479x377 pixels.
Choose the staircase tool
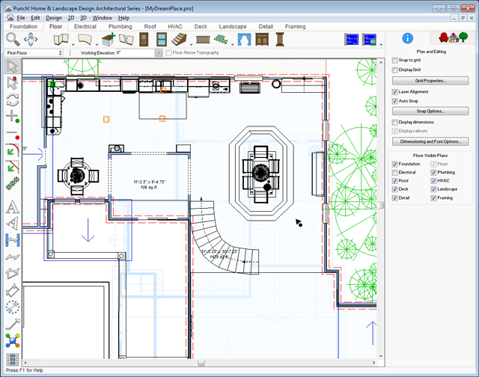(x=177, y=39)
